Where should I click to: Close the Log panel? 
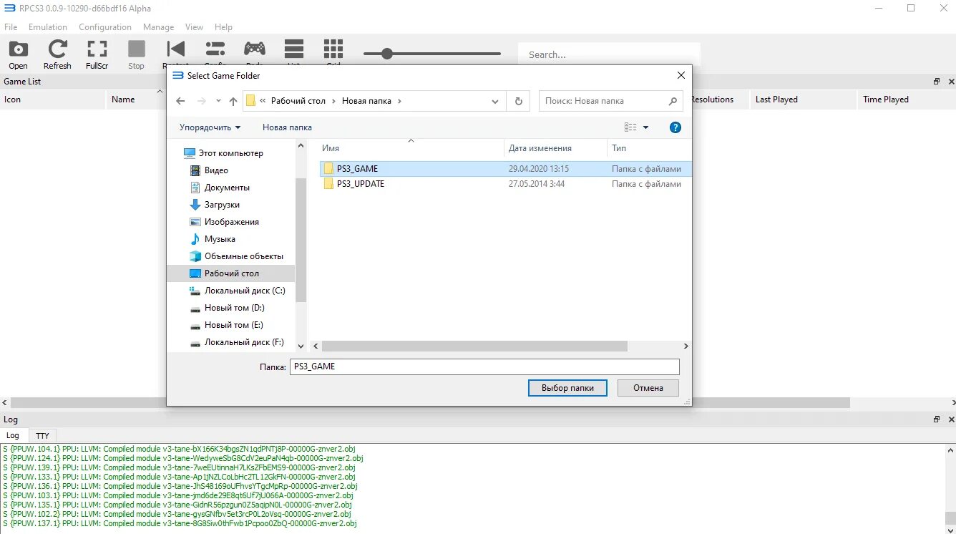click(950, 419)
